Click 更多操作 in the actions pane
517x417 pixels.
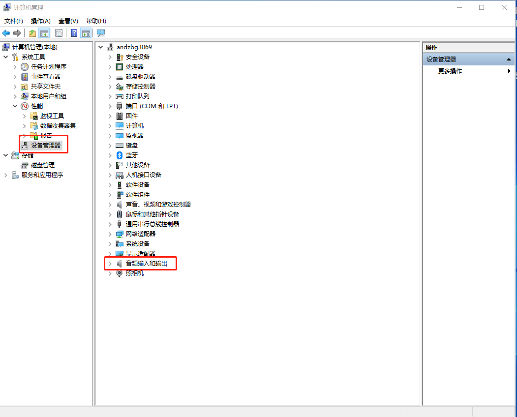point(450,71)
